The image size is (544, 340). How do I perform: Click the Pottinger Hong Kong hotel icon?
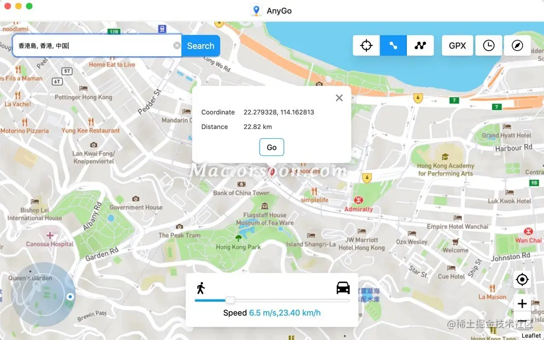point(83,89)
